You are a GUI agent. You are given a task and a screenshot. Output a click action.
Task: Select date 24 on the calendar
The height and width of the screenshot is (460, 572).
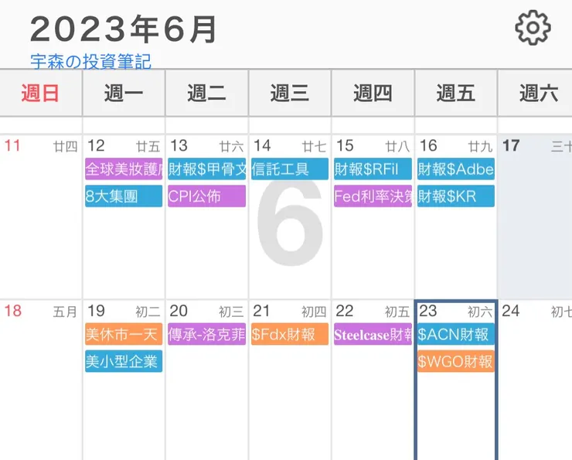coord(511,311)
